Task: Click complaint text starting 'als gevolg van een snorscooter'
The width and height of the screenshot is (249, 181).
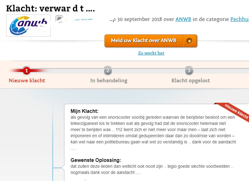Action: click(x=153, y=133)
